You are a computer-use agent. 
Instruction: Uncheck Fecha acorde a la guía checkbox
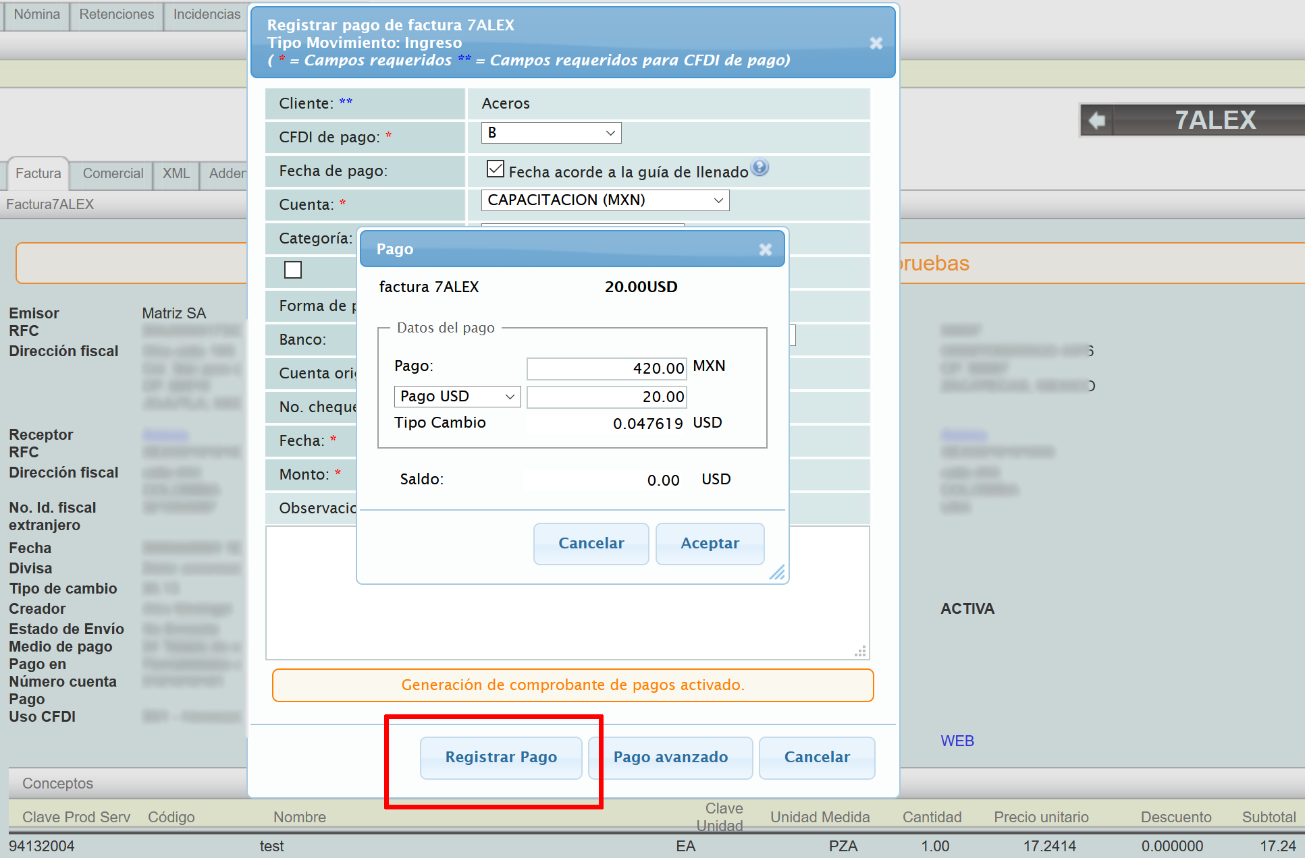tap(495, 169)
